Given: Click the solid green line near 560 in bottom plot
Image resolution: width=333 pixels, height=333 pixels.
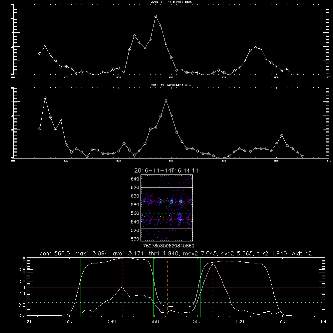Looking at the screenshot, I should 153,287.
